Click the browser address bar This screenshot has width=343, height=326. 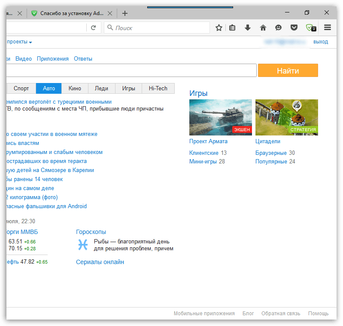click(46, 28)
